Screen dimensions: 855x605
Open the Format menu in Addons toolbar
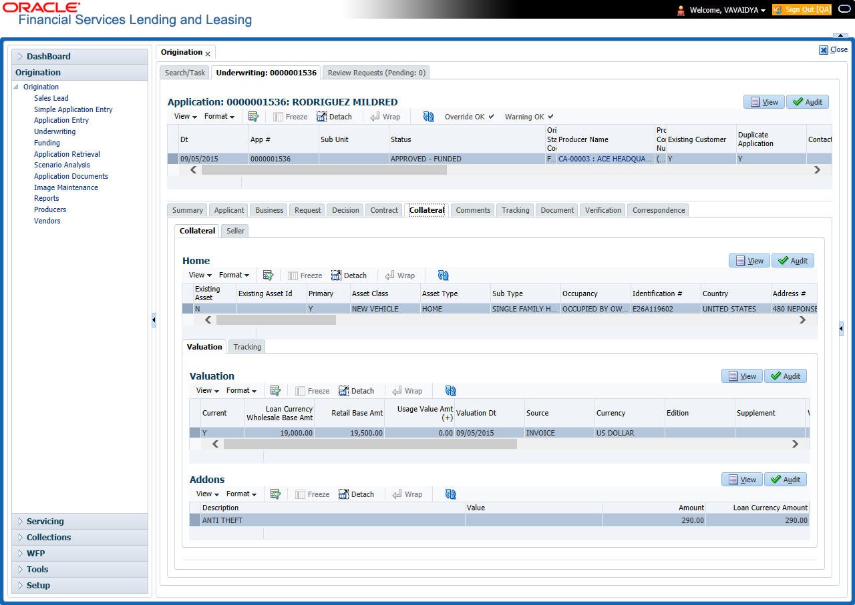point(241,494)
